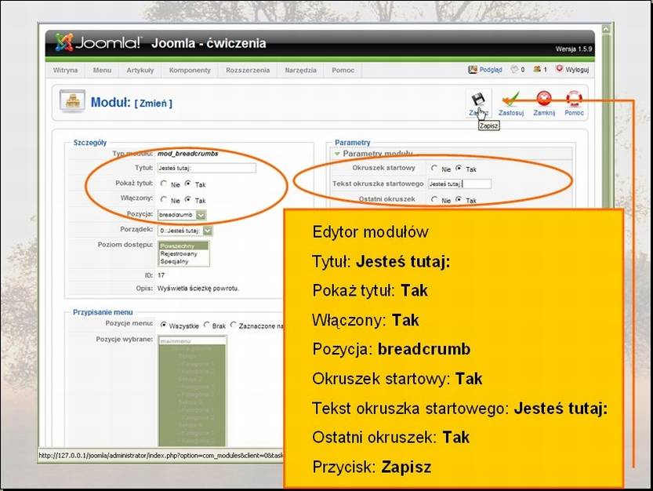Image resolution: width=653 pixels, height=491 pixels.
Task: Select Nie for Pokaż tytuł
Action: tap(164, 184)
